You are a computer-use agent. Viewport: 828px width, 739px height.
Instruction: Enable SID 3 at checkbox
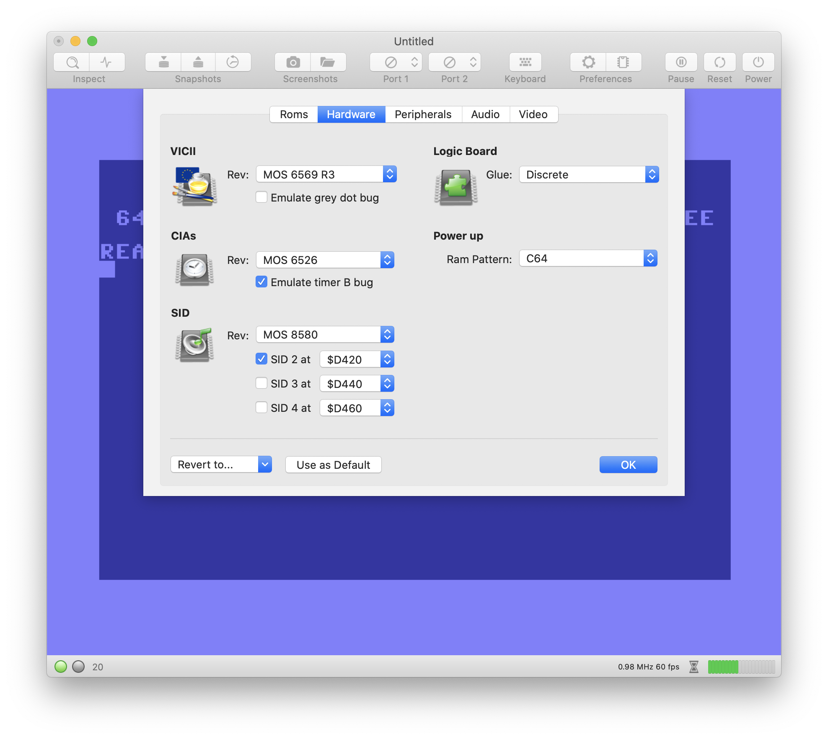261,383
